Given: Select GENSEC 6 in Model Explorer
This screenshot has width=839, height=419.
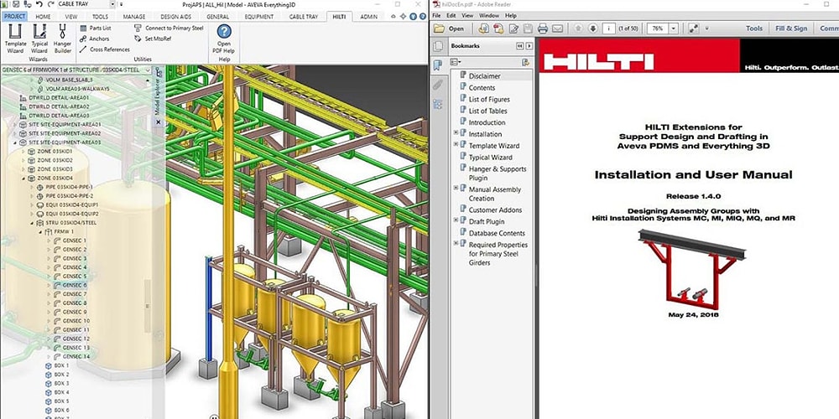Looking at the screenshot, I should pyautogui.click(x=75, y=286).
